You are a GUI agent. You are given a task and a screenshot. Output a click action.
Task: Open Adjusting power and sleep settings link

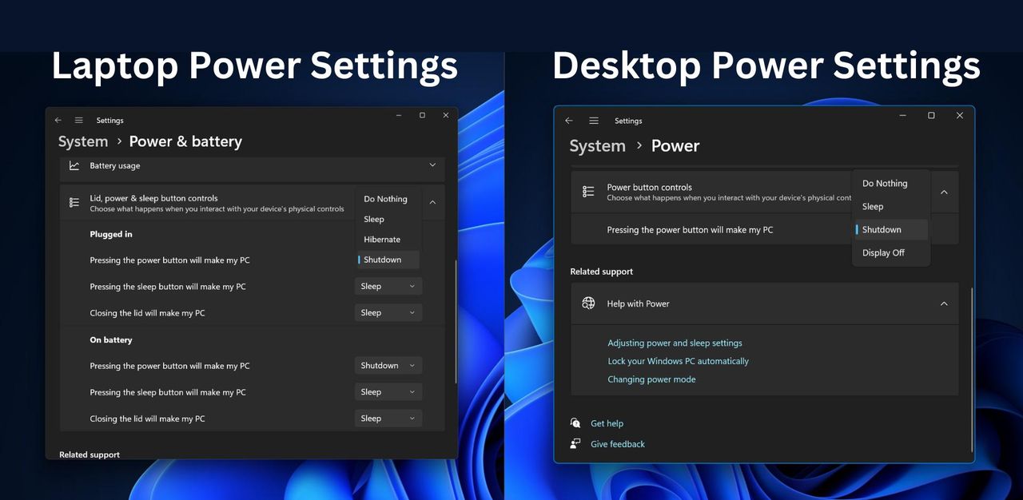pos(675,343)
